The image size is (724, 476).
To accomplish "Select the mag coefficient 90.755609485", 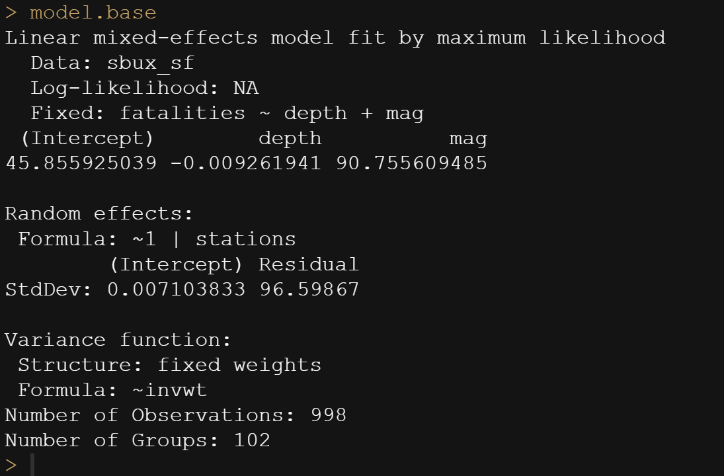I will click(411, 163).
